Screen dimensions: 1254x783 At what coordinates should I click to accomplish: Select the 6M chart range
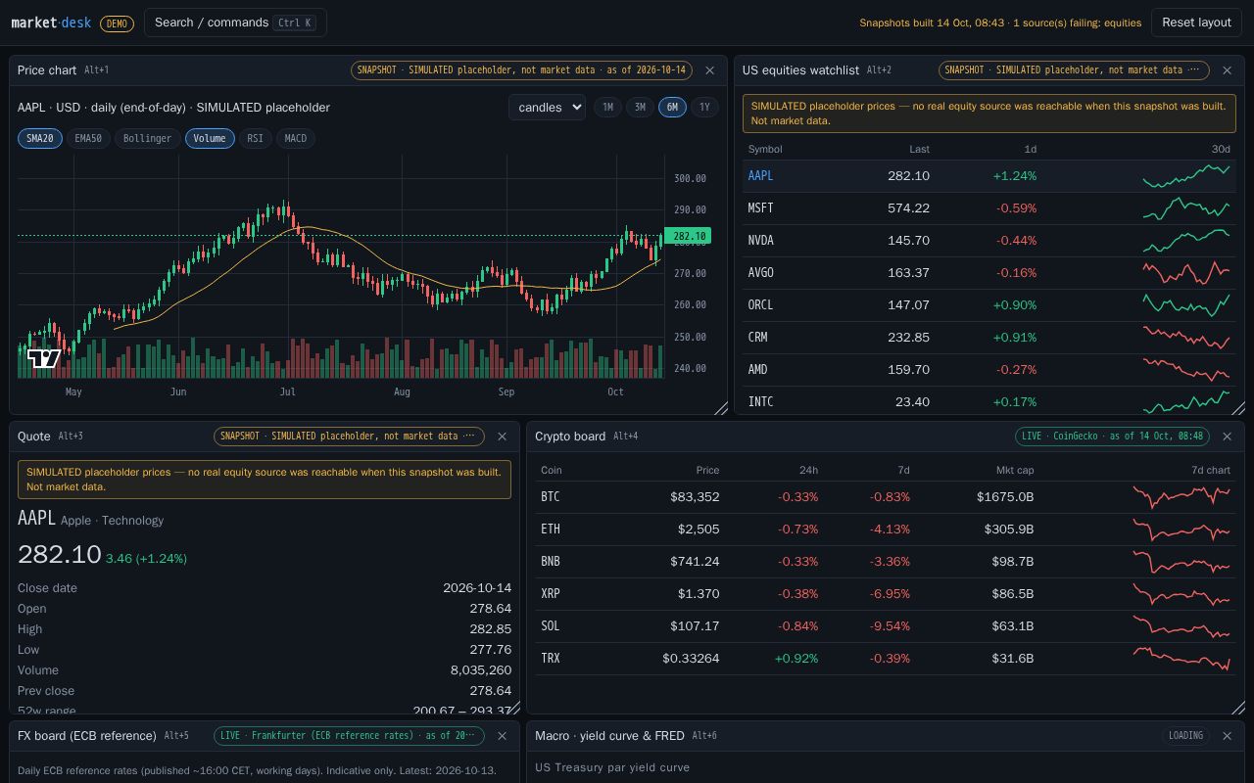point(672,108)
